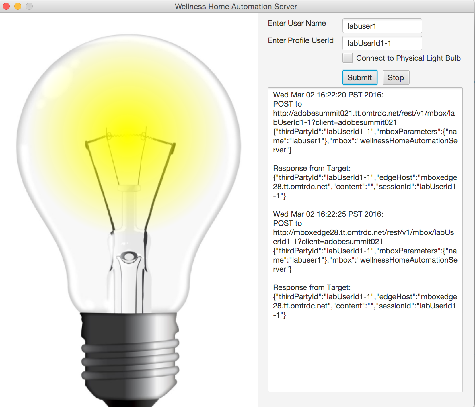Select the Profile UserId field with labUserId1-1

(382, 43)
